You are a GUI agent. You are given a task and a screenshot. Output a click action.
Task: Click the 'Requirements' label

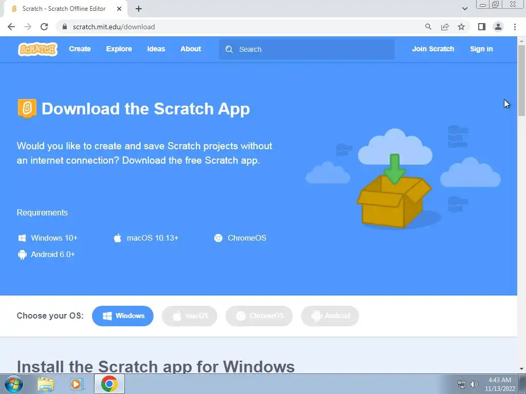click(42, 213)
